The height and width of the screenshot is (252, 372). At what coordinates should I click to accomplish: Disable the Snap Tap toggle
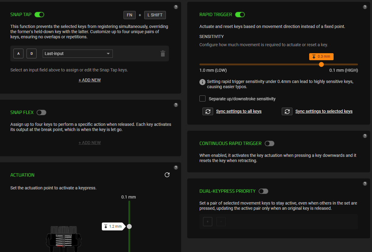pos(39,15)
